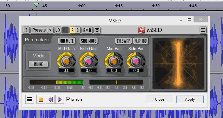Minimize the MSED window
The width and height of the screenshot is (223, 118).
pos(181,20)
